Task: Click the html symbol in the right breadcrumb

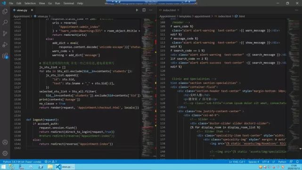Action: pyautogui.click(x=242, y=16)
